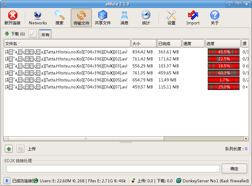Click the 1.7% progress bar
Viewport: 252px width, 186px height.
tap(224, 80)
